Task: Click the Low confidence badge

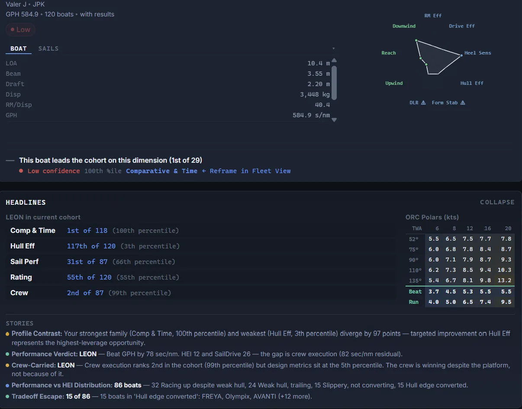Action: (x=20, y=30)
